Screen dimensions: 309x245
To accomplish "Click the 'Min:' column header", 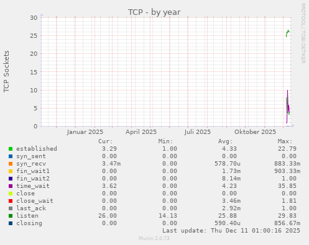I will pos(165,141).
